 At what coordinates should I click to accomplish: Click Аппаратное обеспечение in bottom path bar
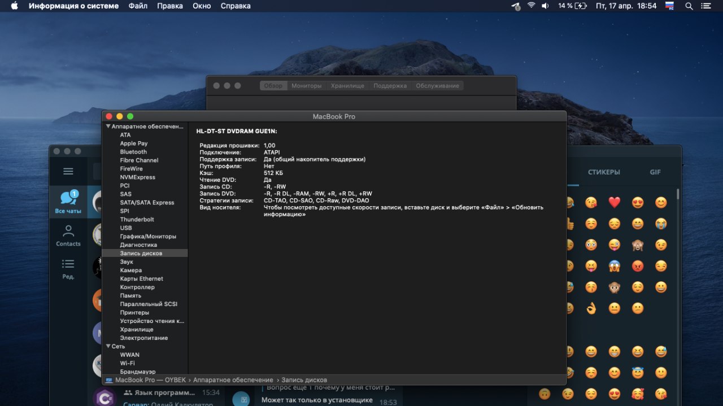(x=233, y=380)
